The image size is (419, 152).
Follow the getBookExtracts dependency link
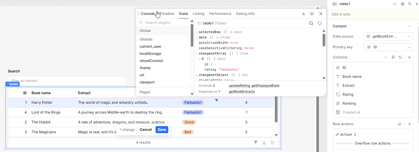242,91
